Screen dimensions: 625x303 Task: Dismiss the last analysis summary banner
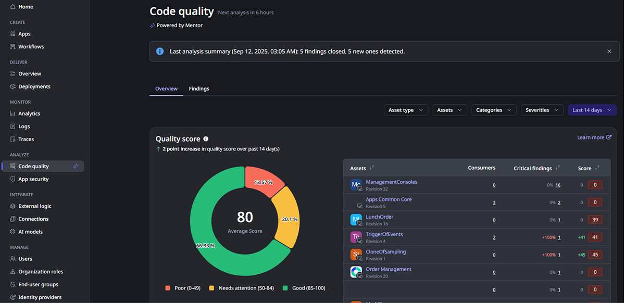pyautogui.click(x=609, y=51)
